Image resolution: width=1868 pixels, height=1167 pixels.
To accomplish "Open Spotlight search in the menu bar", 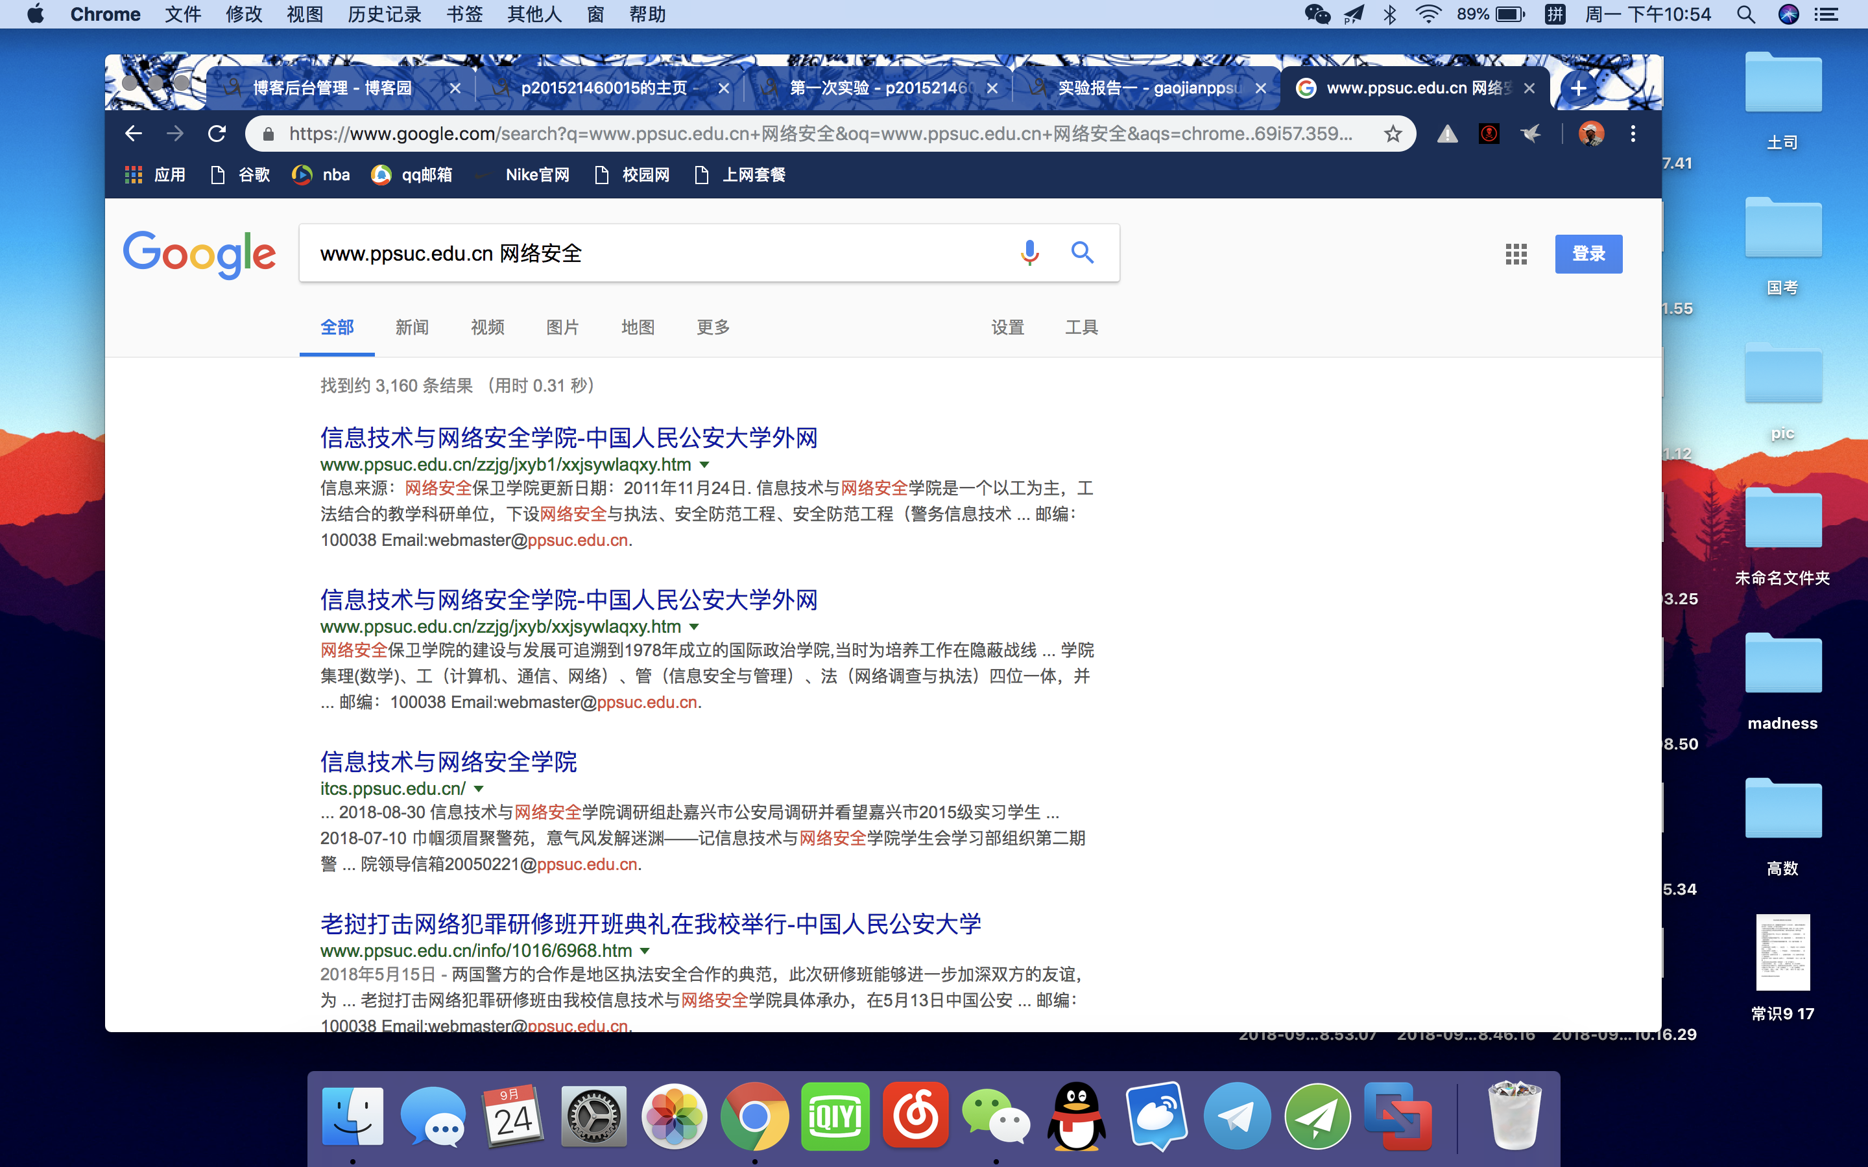I will point(1746,14).
